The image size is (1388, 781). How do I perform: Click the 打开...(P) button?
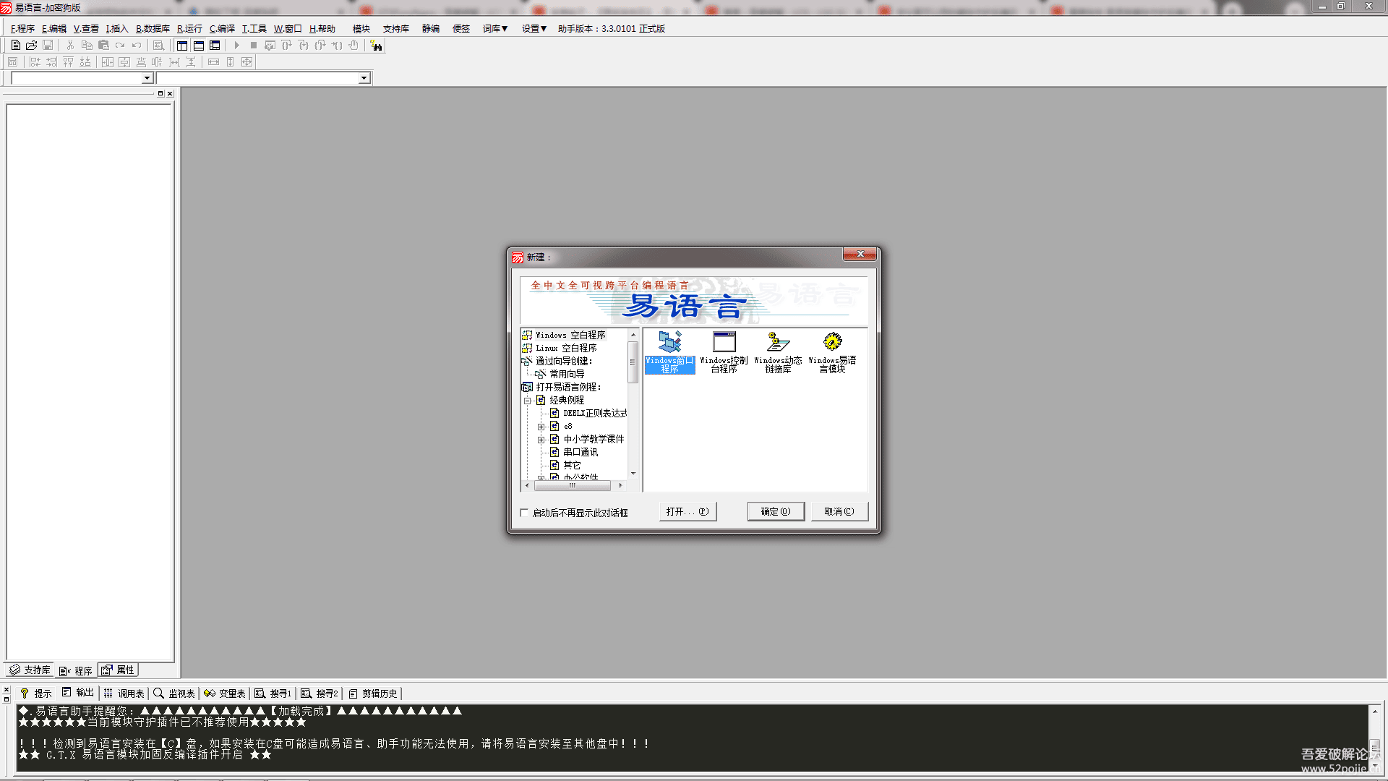(687, 511)
